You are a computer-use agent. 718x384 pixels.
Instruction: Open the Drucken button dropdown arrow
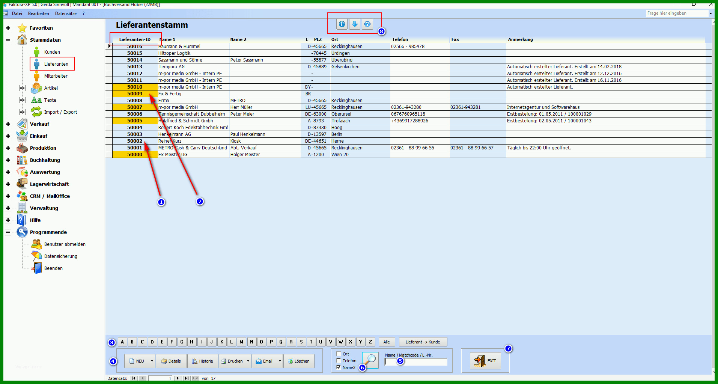pyautogui.click(x=248, y=361)
